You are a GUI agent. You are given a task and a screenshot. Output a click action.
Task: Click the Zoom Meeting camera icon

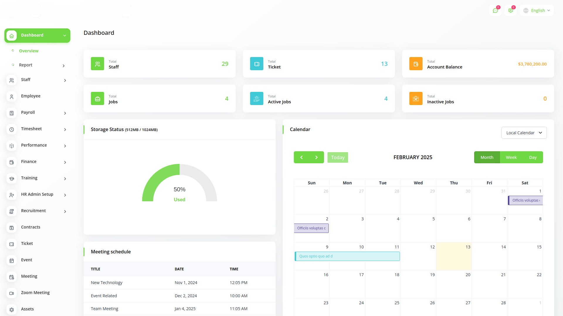point(12,293)
